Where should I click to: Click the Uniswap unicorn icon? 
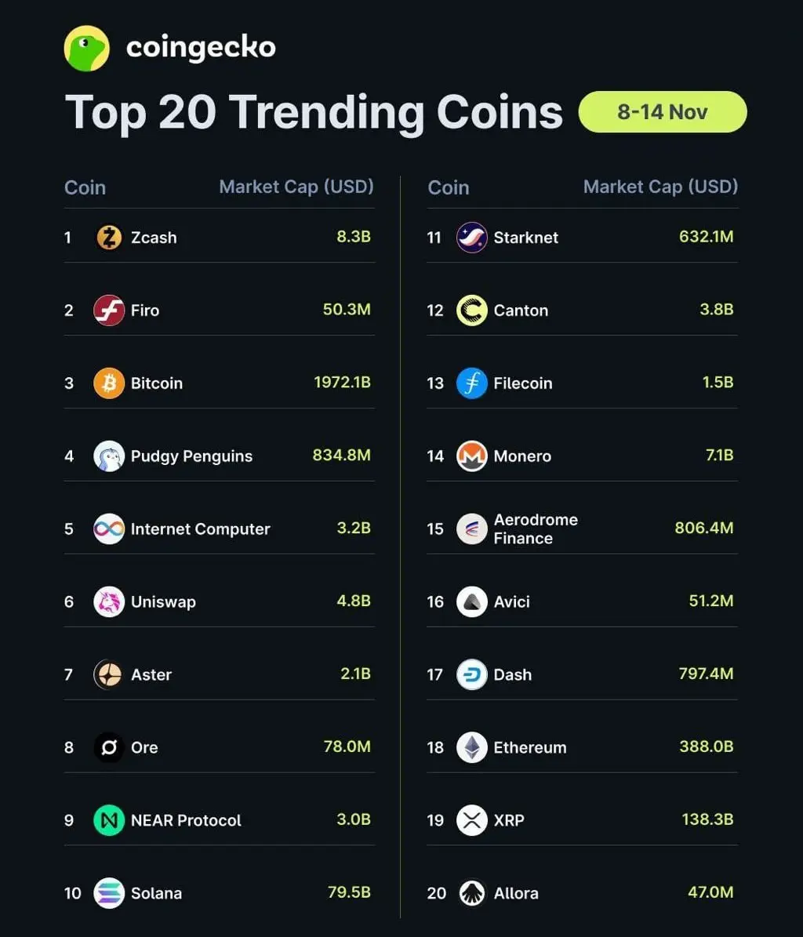(x=109, y=602)
